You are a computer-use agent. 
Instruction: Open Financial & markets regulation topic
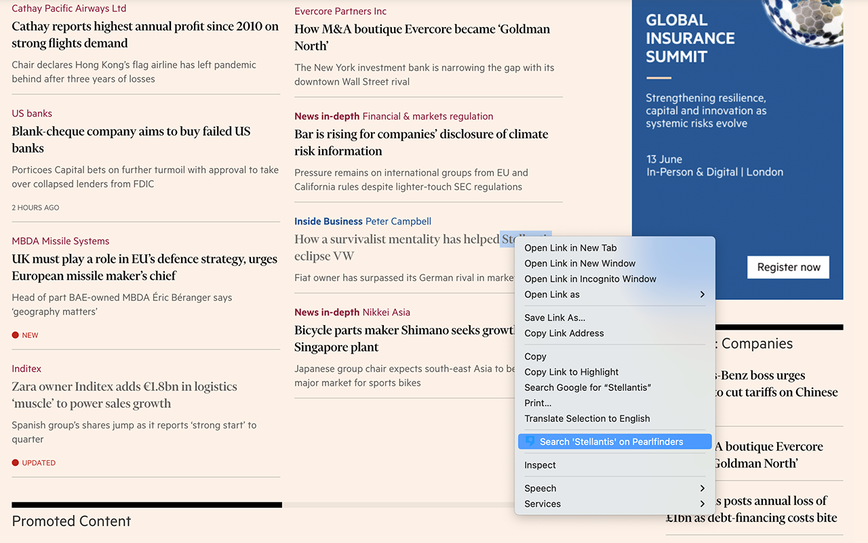pos(428,116)
